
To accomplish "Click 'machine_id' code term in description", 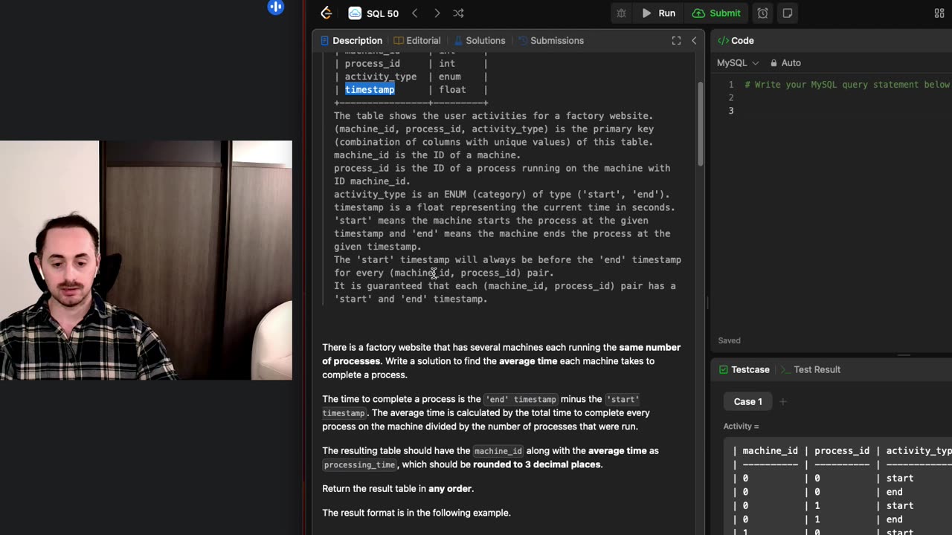I will (x=498, y=451).
